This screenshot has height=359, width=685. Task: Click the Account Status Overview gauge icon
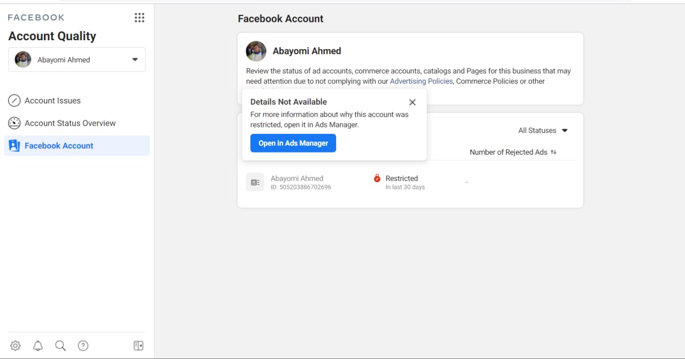[14, 123]
